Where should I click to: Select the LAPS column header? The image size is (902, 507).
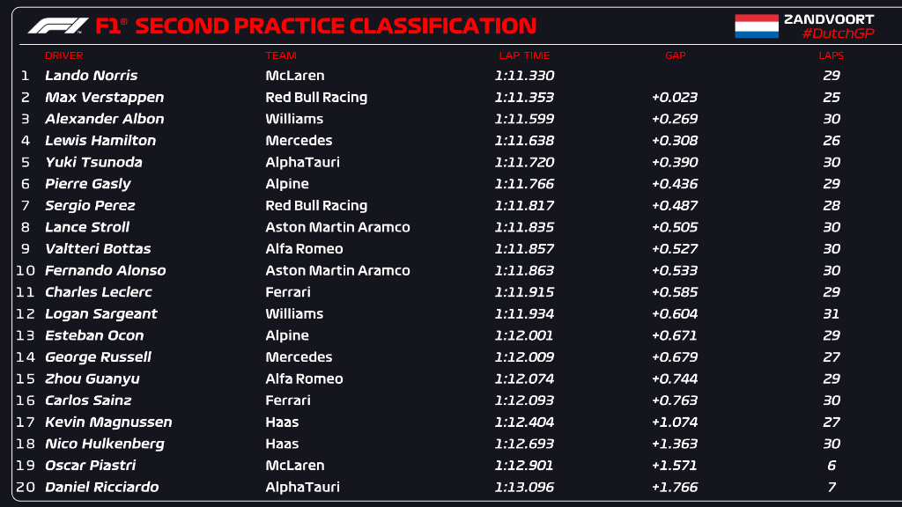pyautogui.click(x=832, y=55)
